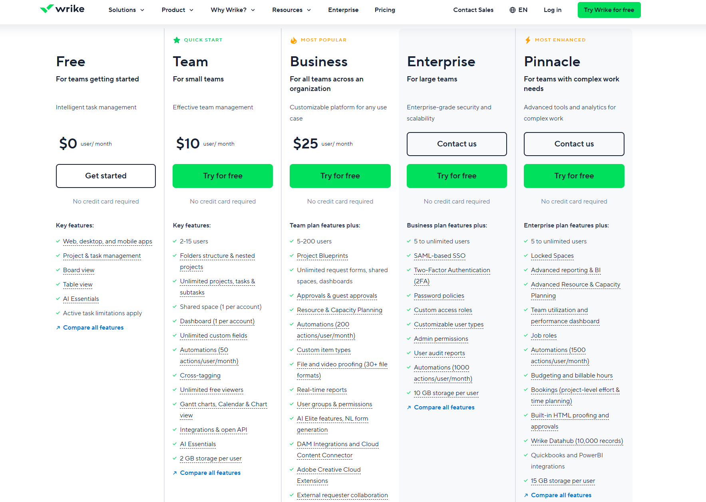
Task: Click arrow icon beside Enterprise Compare all features
Action: point(409,407)
